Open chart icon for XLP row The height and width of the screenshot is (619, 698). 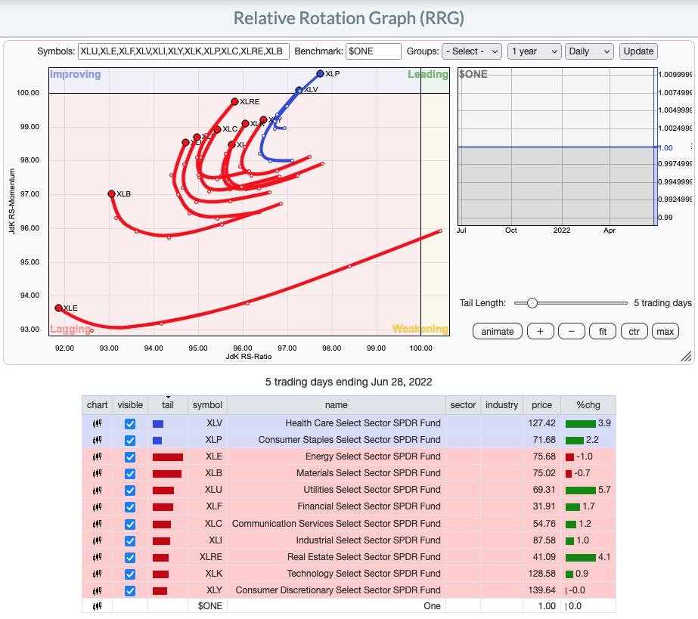pos(97,440)
